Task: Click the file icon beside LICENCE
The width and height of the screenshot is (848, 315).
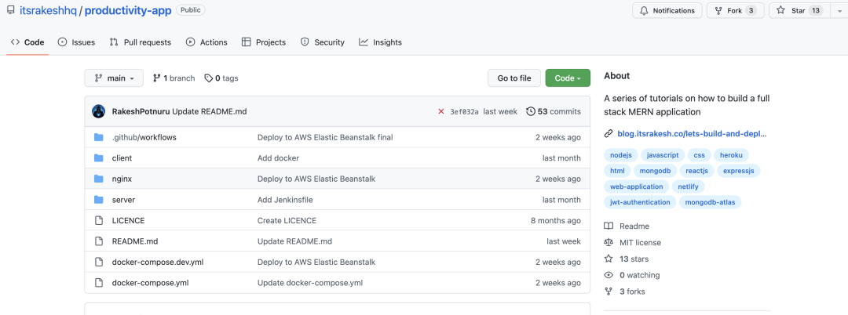Action: point(99,220)
